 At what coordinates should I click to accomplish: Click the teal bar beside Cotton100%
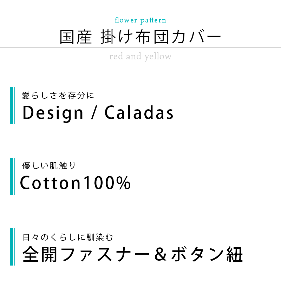pos(12,176)
